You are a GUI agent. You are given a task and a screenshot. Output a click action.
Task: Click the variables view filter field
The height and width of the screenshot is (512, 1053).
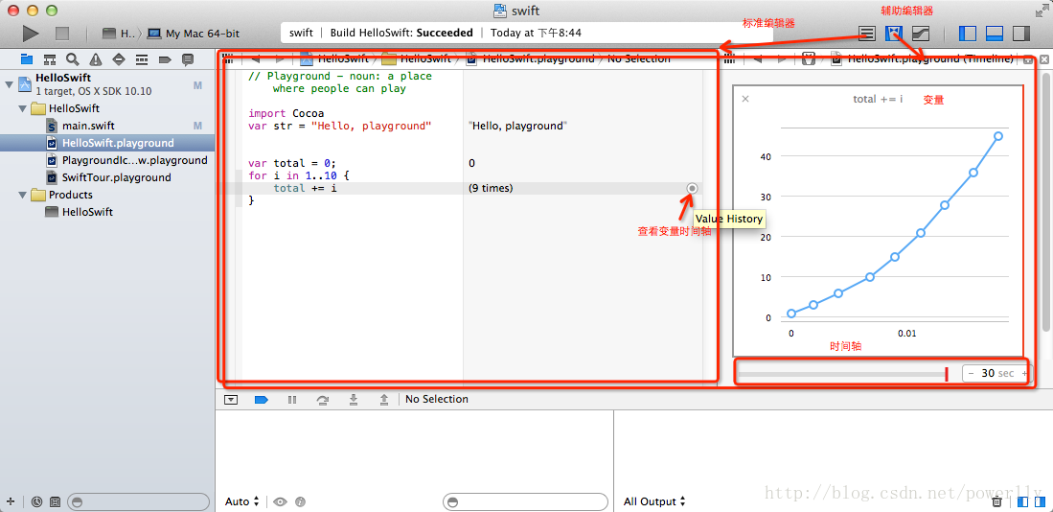click(x=525, y=501)
